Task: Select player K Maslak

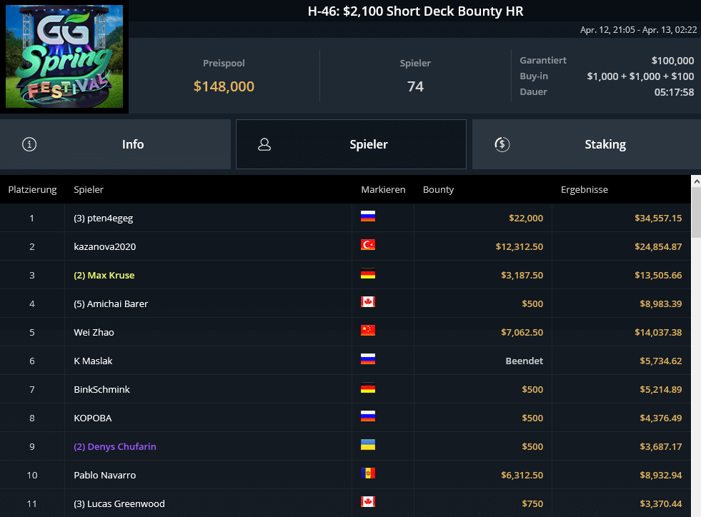Action: coord(93,361)
